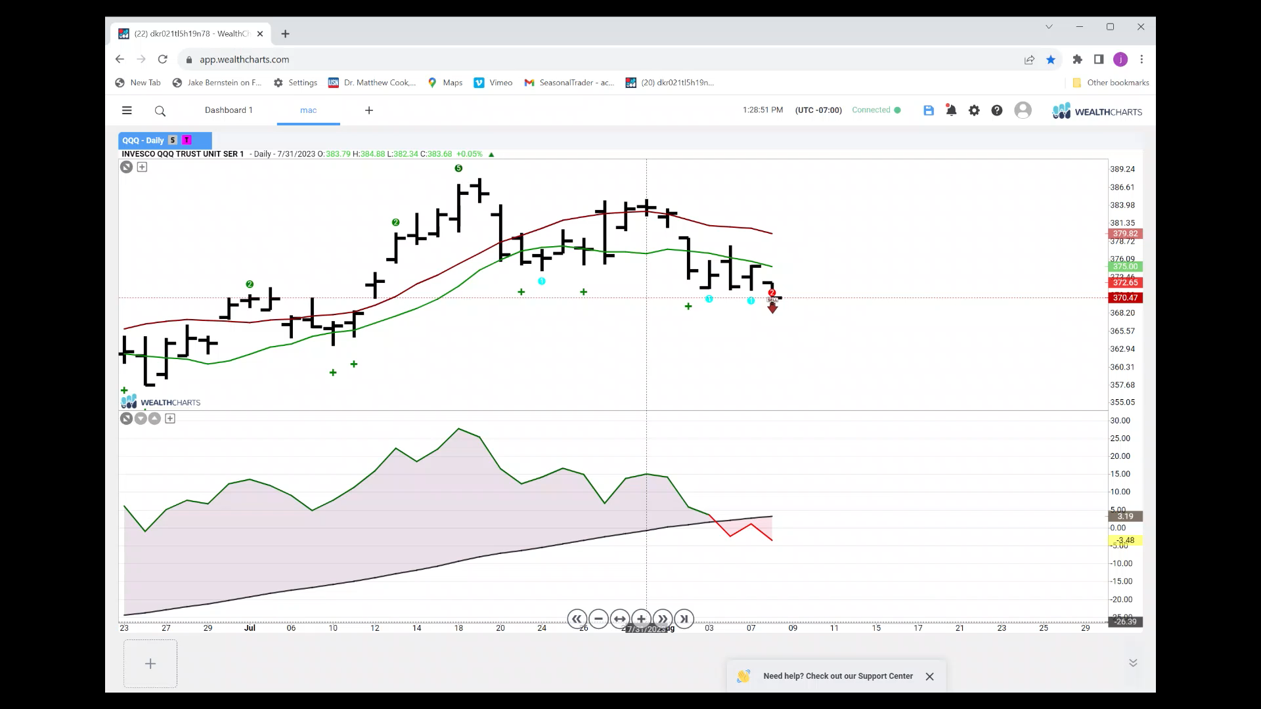Viewport: 1261px width, 709px height.
Task: Jump to latest bar with skip-to-end button
Action: [x=684, y=618]
